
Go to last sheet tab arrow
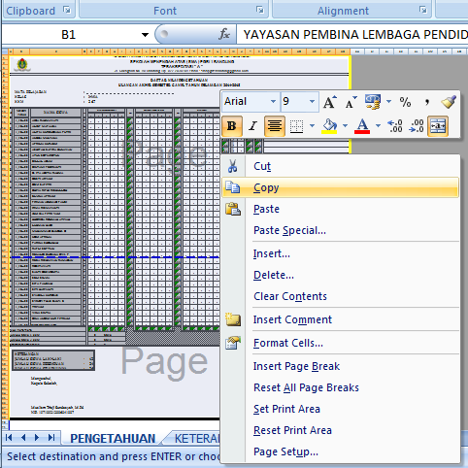click(x=51, y=438)
